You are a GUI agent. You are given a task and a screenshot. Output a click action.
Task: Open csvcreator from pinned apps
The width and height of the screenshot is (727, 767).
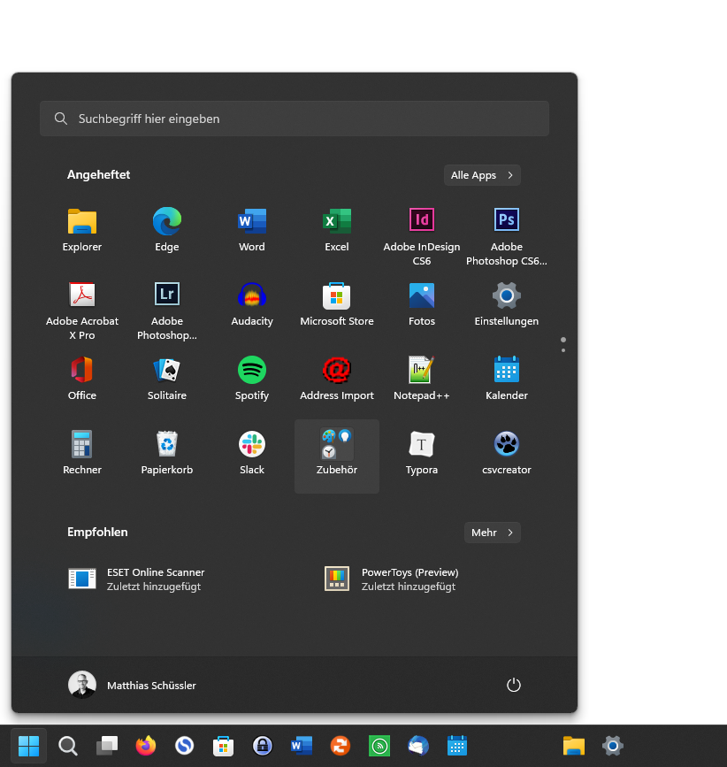[x=507, y=453]
